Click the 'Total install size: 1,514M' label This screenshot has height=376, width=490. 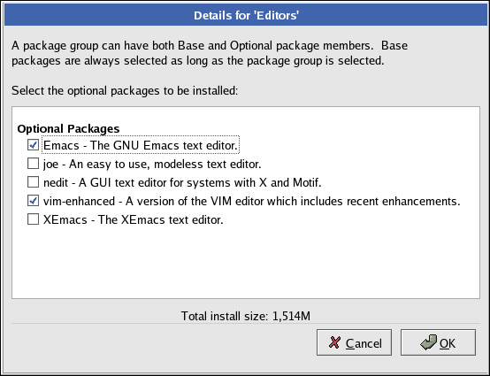pyautogui.click(x=246, y=316)
